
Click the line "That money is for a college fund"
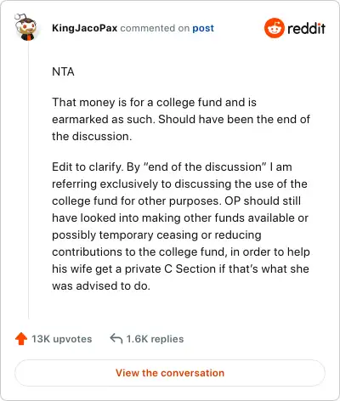click(x=154, y=103)
